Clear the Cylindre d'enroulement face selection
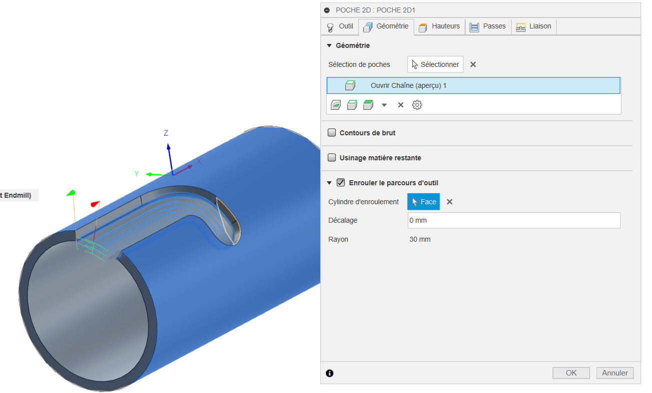Image resolution: width=652 pixels, height=393 pixels. click(x=450, y=202)
